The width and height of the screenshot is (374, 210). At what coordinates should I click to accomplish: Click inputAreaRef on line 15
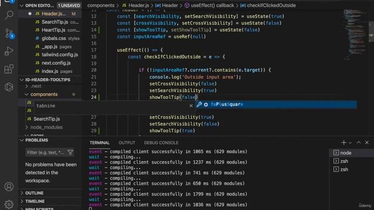[x=150, y=36]
